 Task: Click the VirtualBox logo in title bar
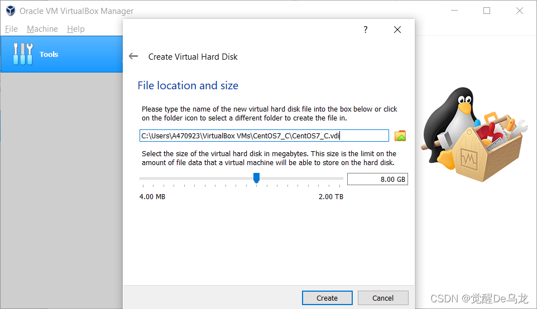point(11,11)
